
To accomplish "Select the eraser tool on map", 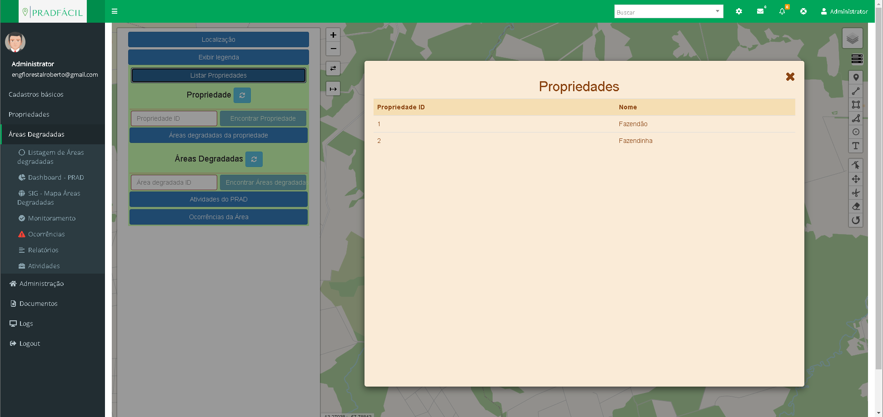I will point(856,206).
